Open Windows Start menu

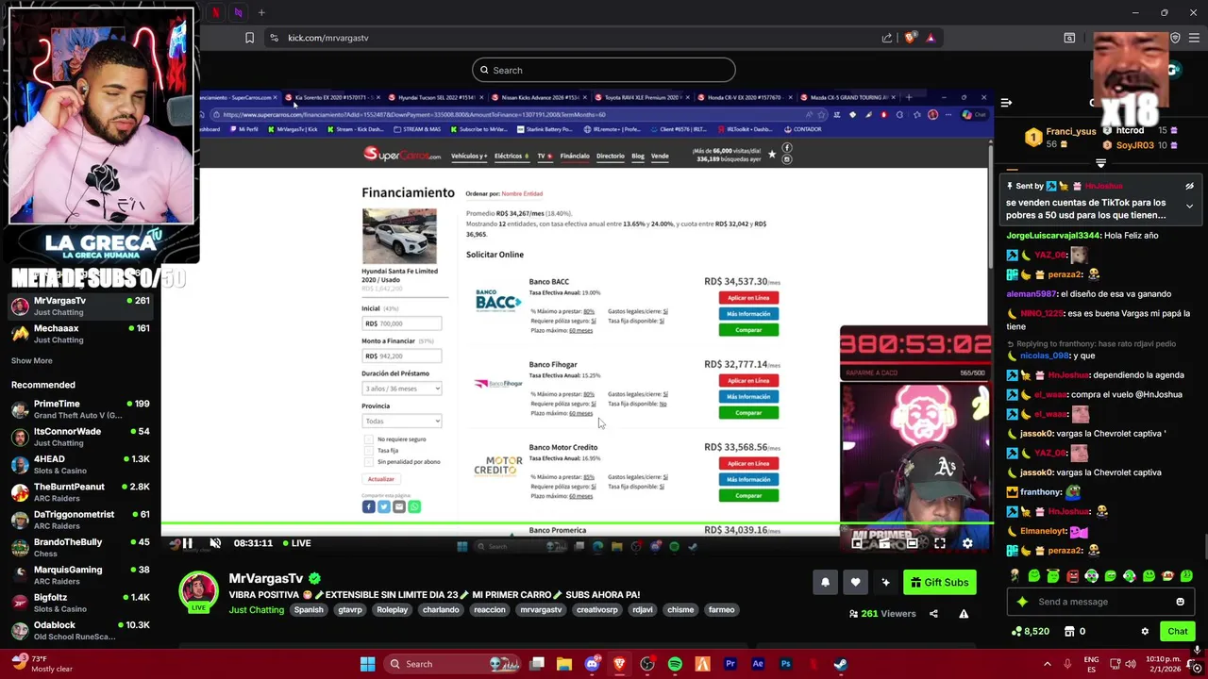pyautogui.click(x=367, y=664)
